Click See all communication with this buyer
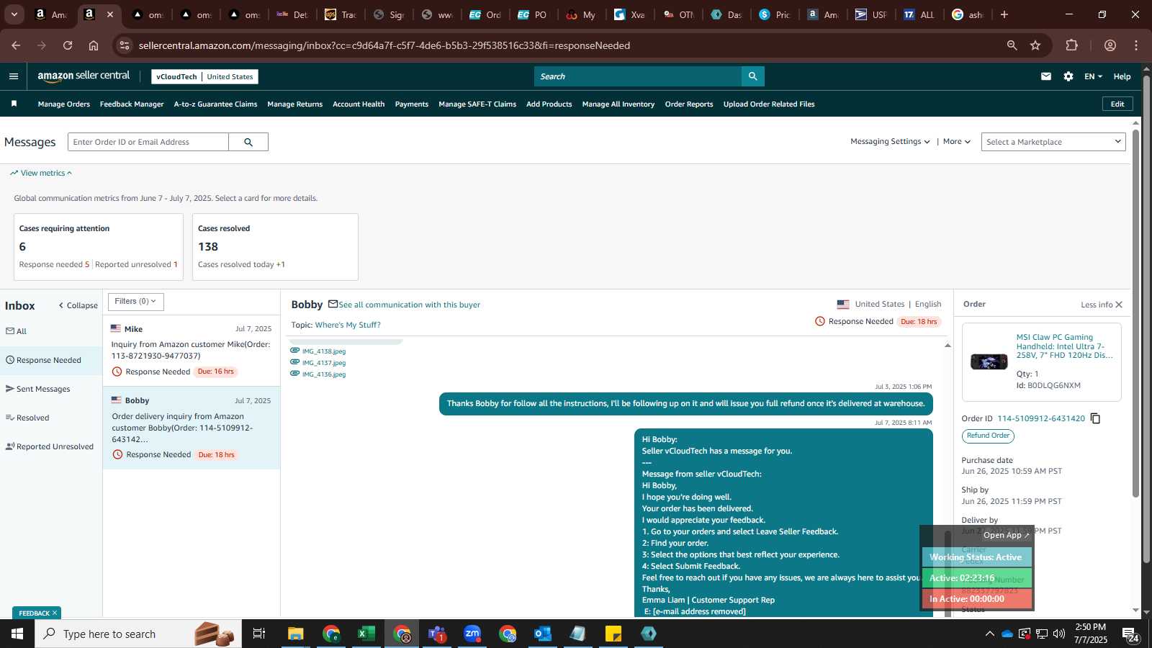The width and height of the screenshot is (1152, 648). tap(409, 305)
